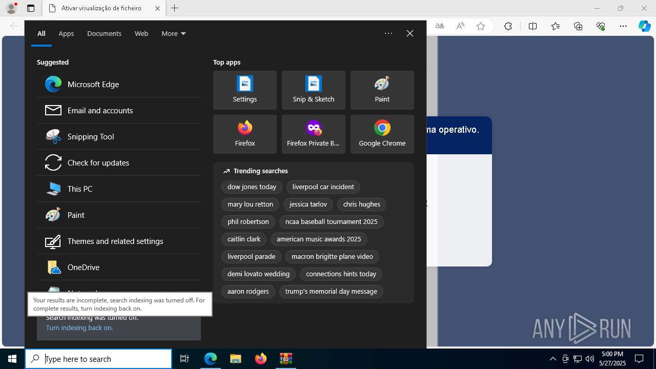Click Edge Read aloud icon
The width and height of the screenshot is (656, 369).
click(x=460, y=26)
